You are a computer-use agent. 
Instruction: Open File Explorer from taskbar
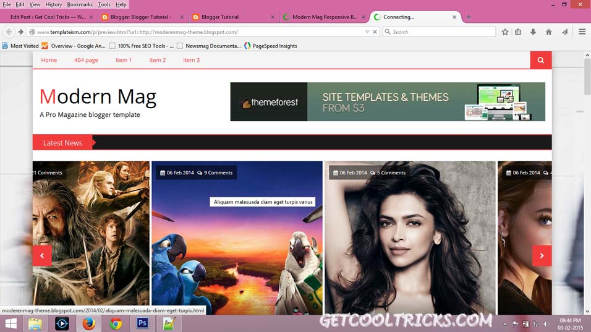coord(35,324)
